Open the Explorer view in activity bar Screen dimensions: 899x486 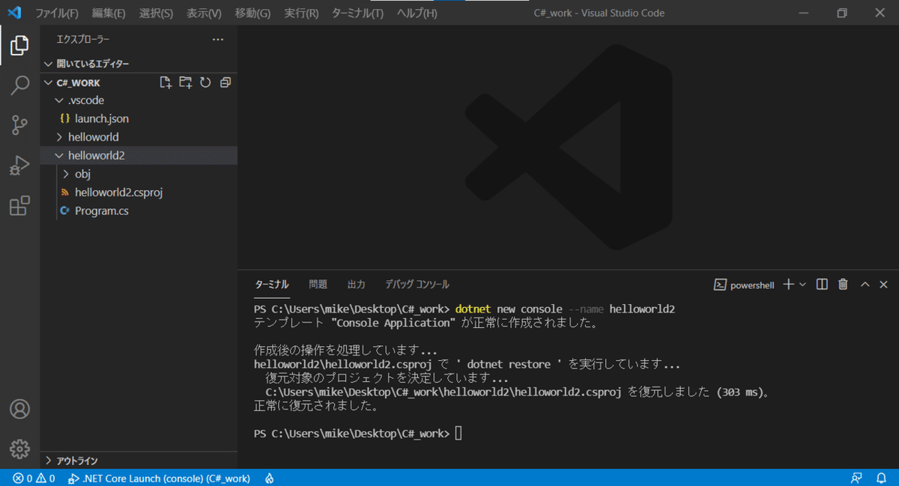point(19,46)
